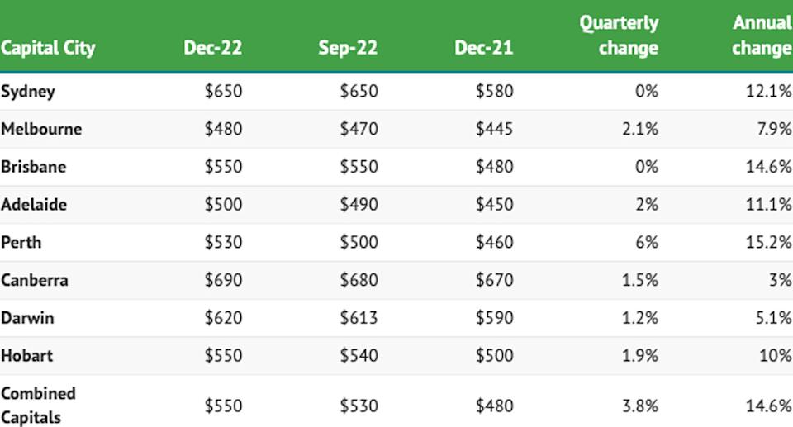Click the Sep-22 column header
This screenshot has height=427, width=793.
[348, 48]
